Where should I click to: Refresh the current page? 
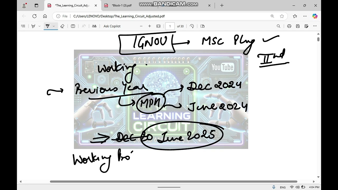pos(34,16)
